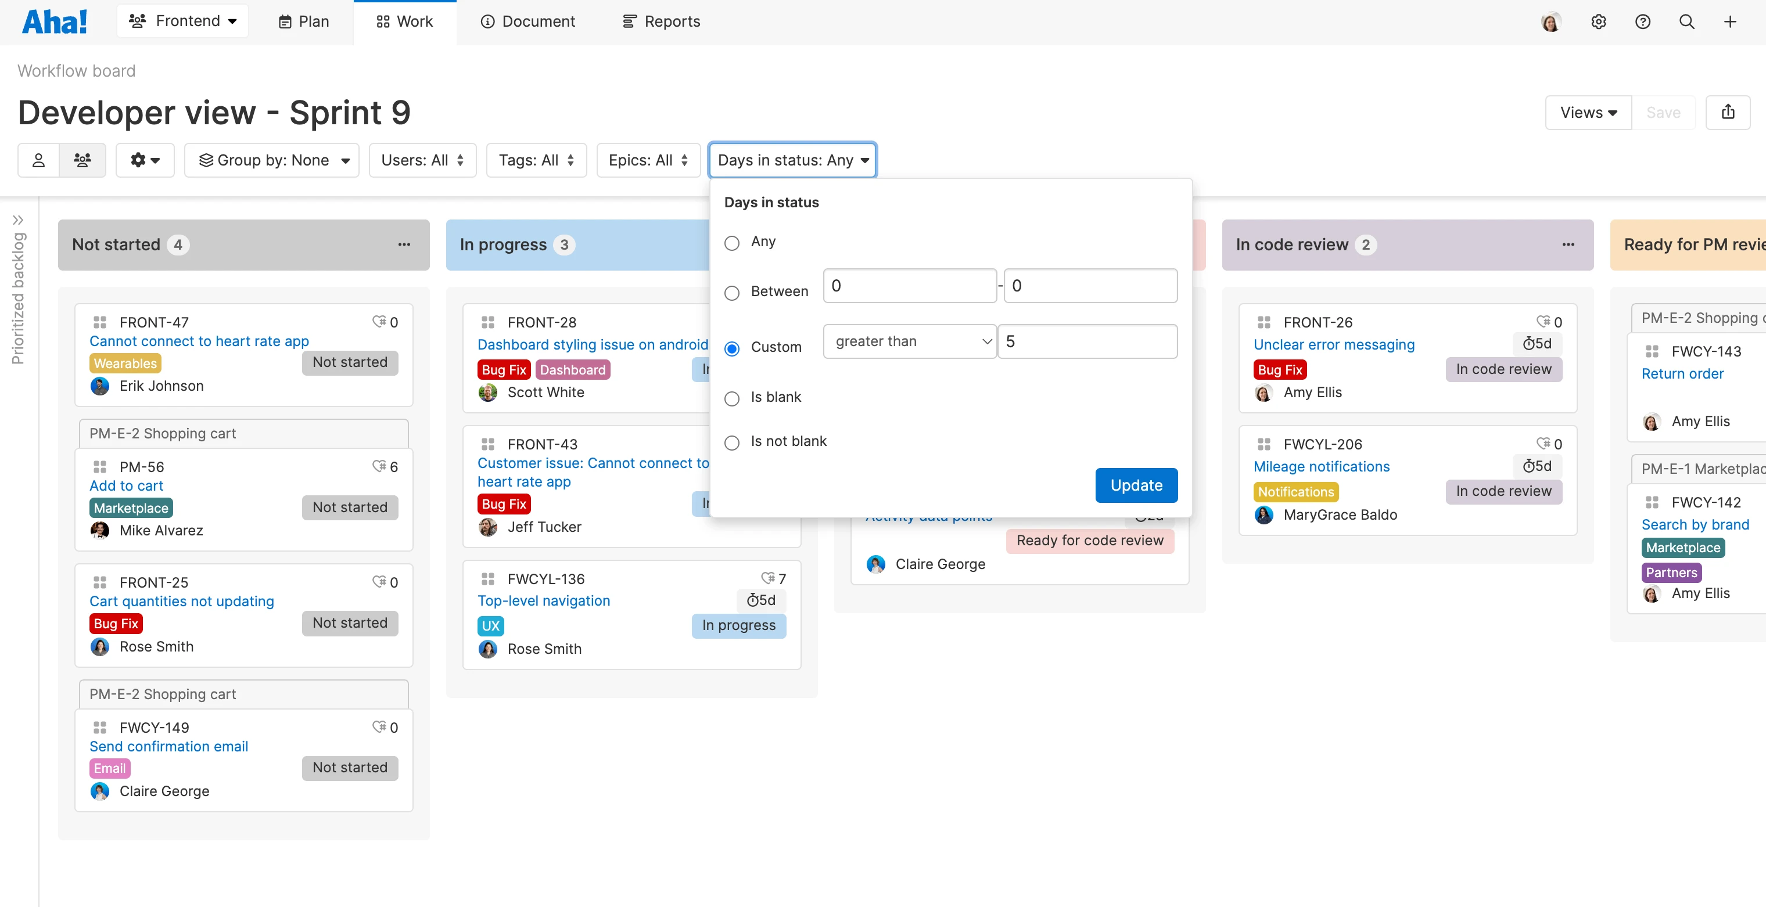
Task: Expand the Views dropdown
Action: coord(1588,112)
